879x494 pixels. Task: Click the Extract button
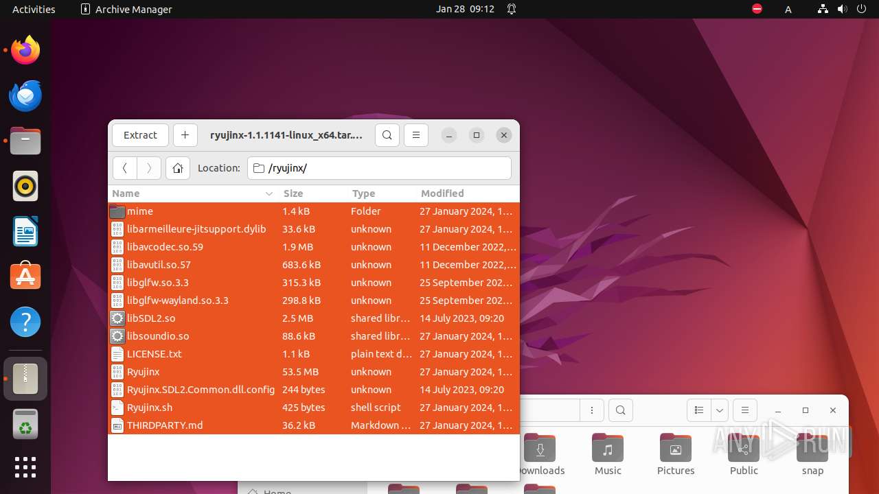click(140, 135)
